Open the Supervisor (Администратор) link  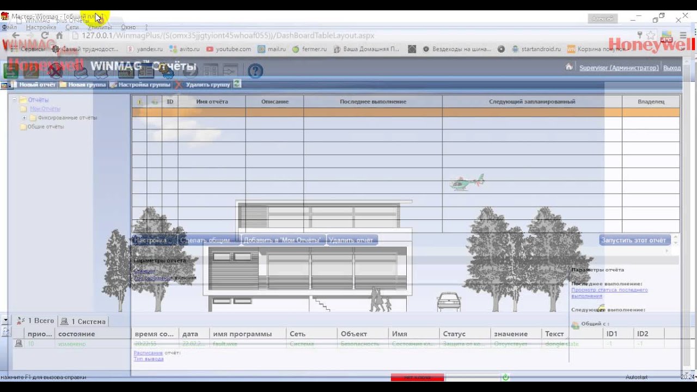coord(619,68)
